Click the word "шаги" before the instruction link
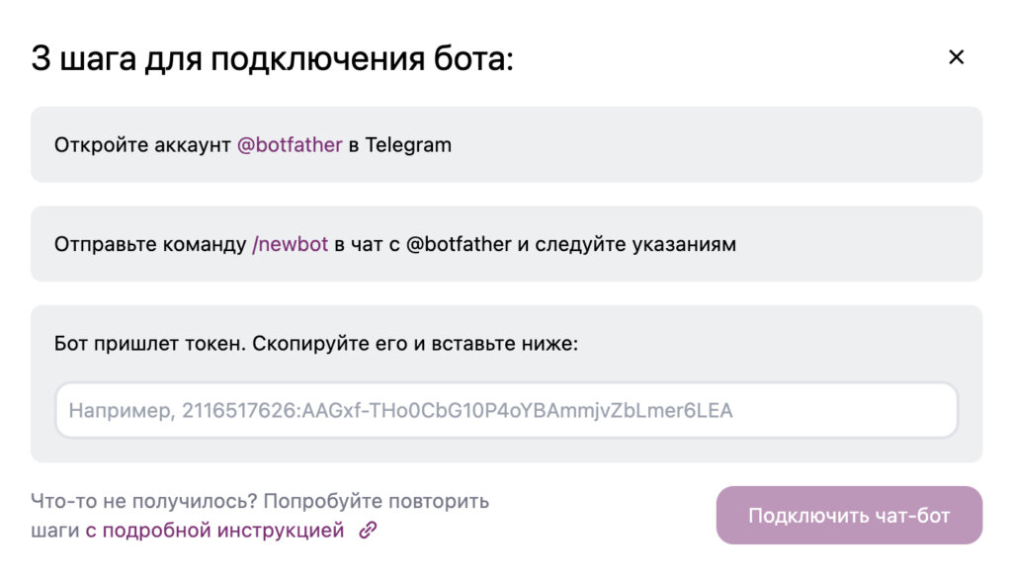 54,531
